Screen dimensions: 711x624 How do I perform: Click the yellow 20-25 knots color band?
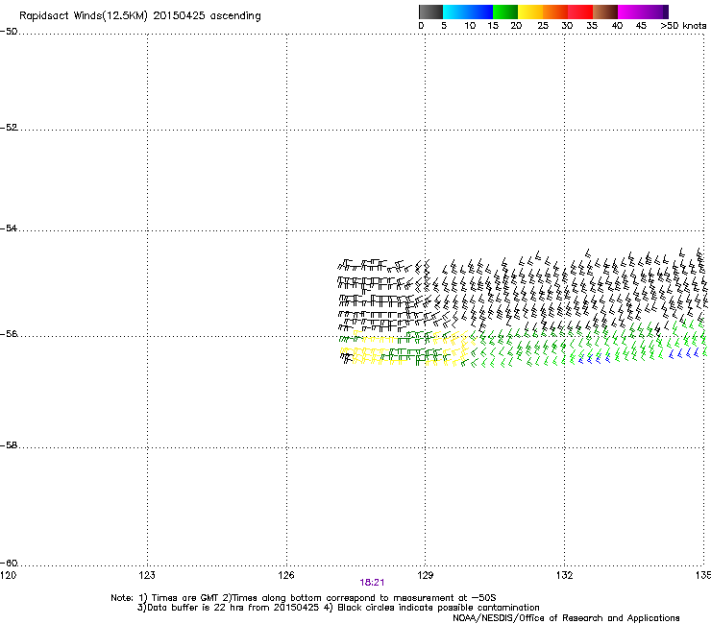[x=530, y=12]
